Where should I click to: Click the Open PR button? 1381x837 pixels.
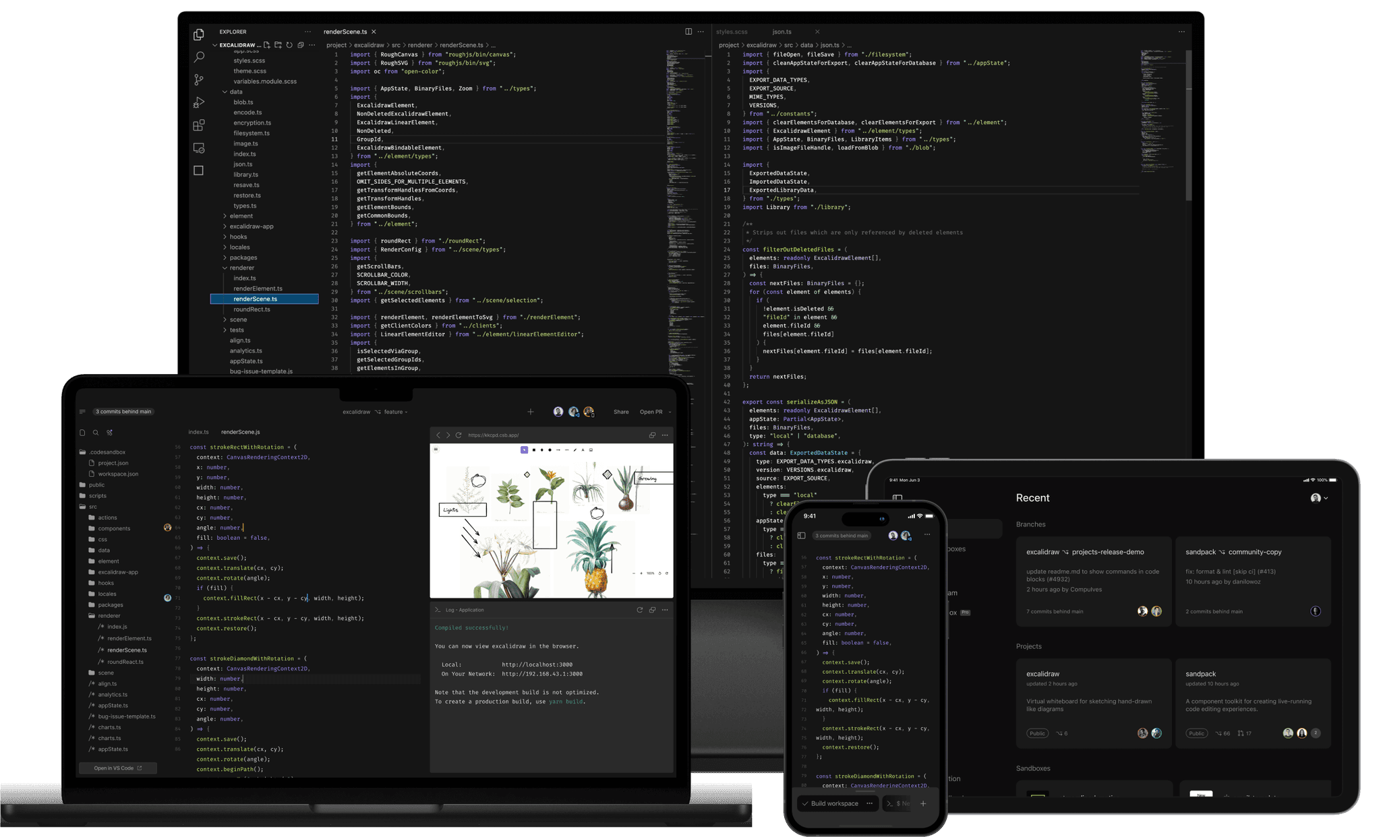coord(651,412)
